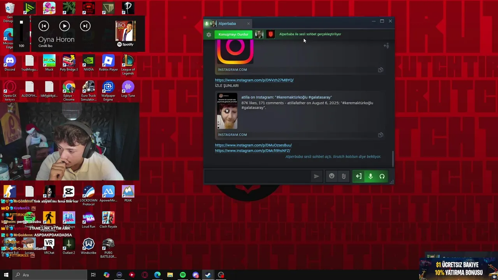Image resolution: width=498 pixels, height=280 pixels.
Task: Open the Clash Royale shortcut
Action: (108, 220)
